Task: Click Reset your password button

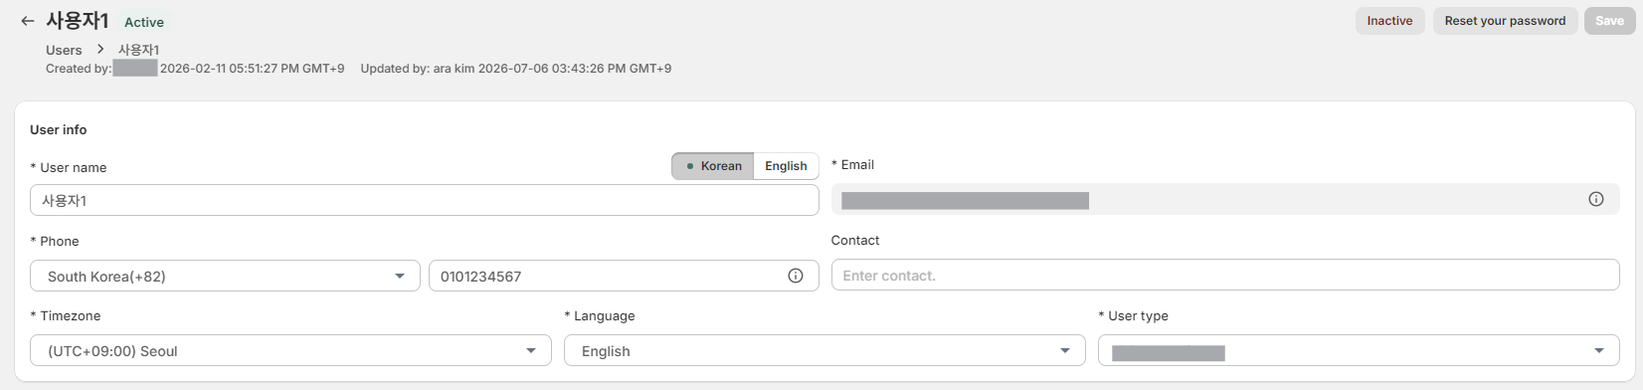Action: [1505, 21]
